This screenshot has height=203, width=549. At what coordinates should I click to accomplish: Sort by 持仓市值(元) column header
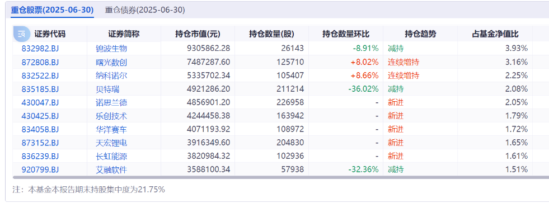click(x=198, y=34)
